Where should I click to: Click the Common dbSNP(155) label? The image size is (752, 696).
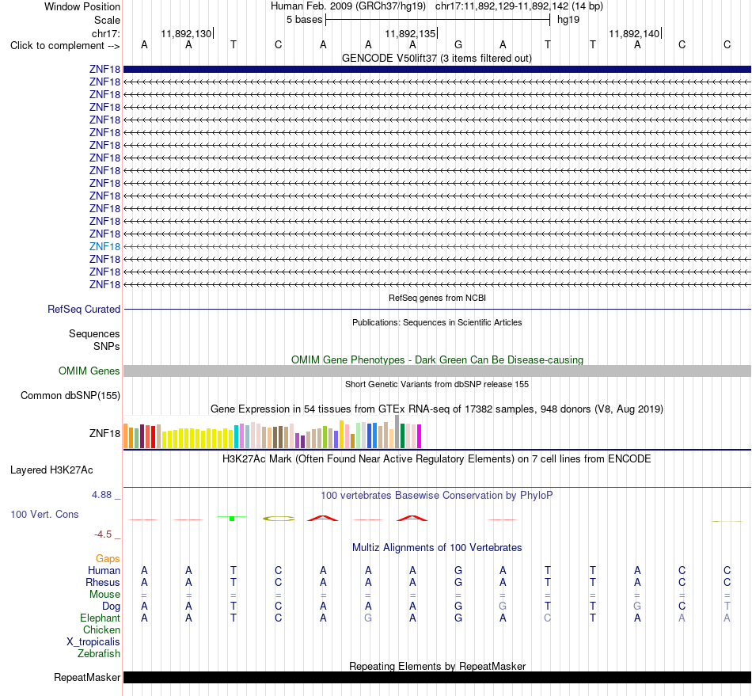tap(70, 395)
